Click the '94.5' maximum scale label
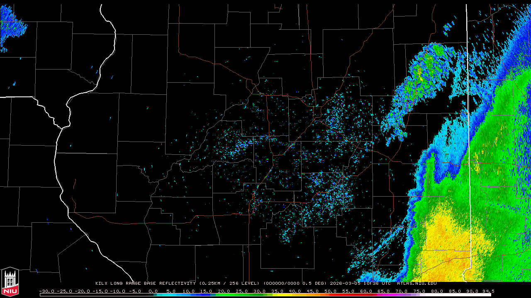The image size is (531, 298). 488,291
